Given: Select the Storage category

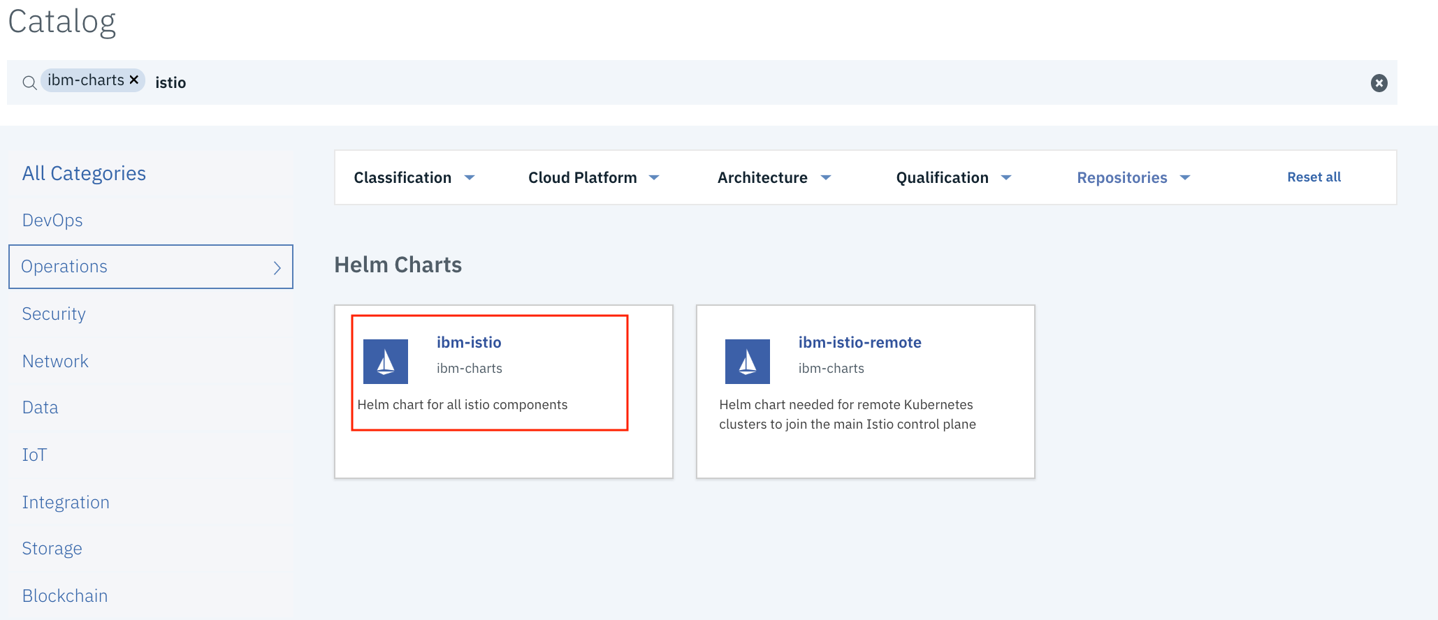Looking at the screenshot, I should pos(52,549).
